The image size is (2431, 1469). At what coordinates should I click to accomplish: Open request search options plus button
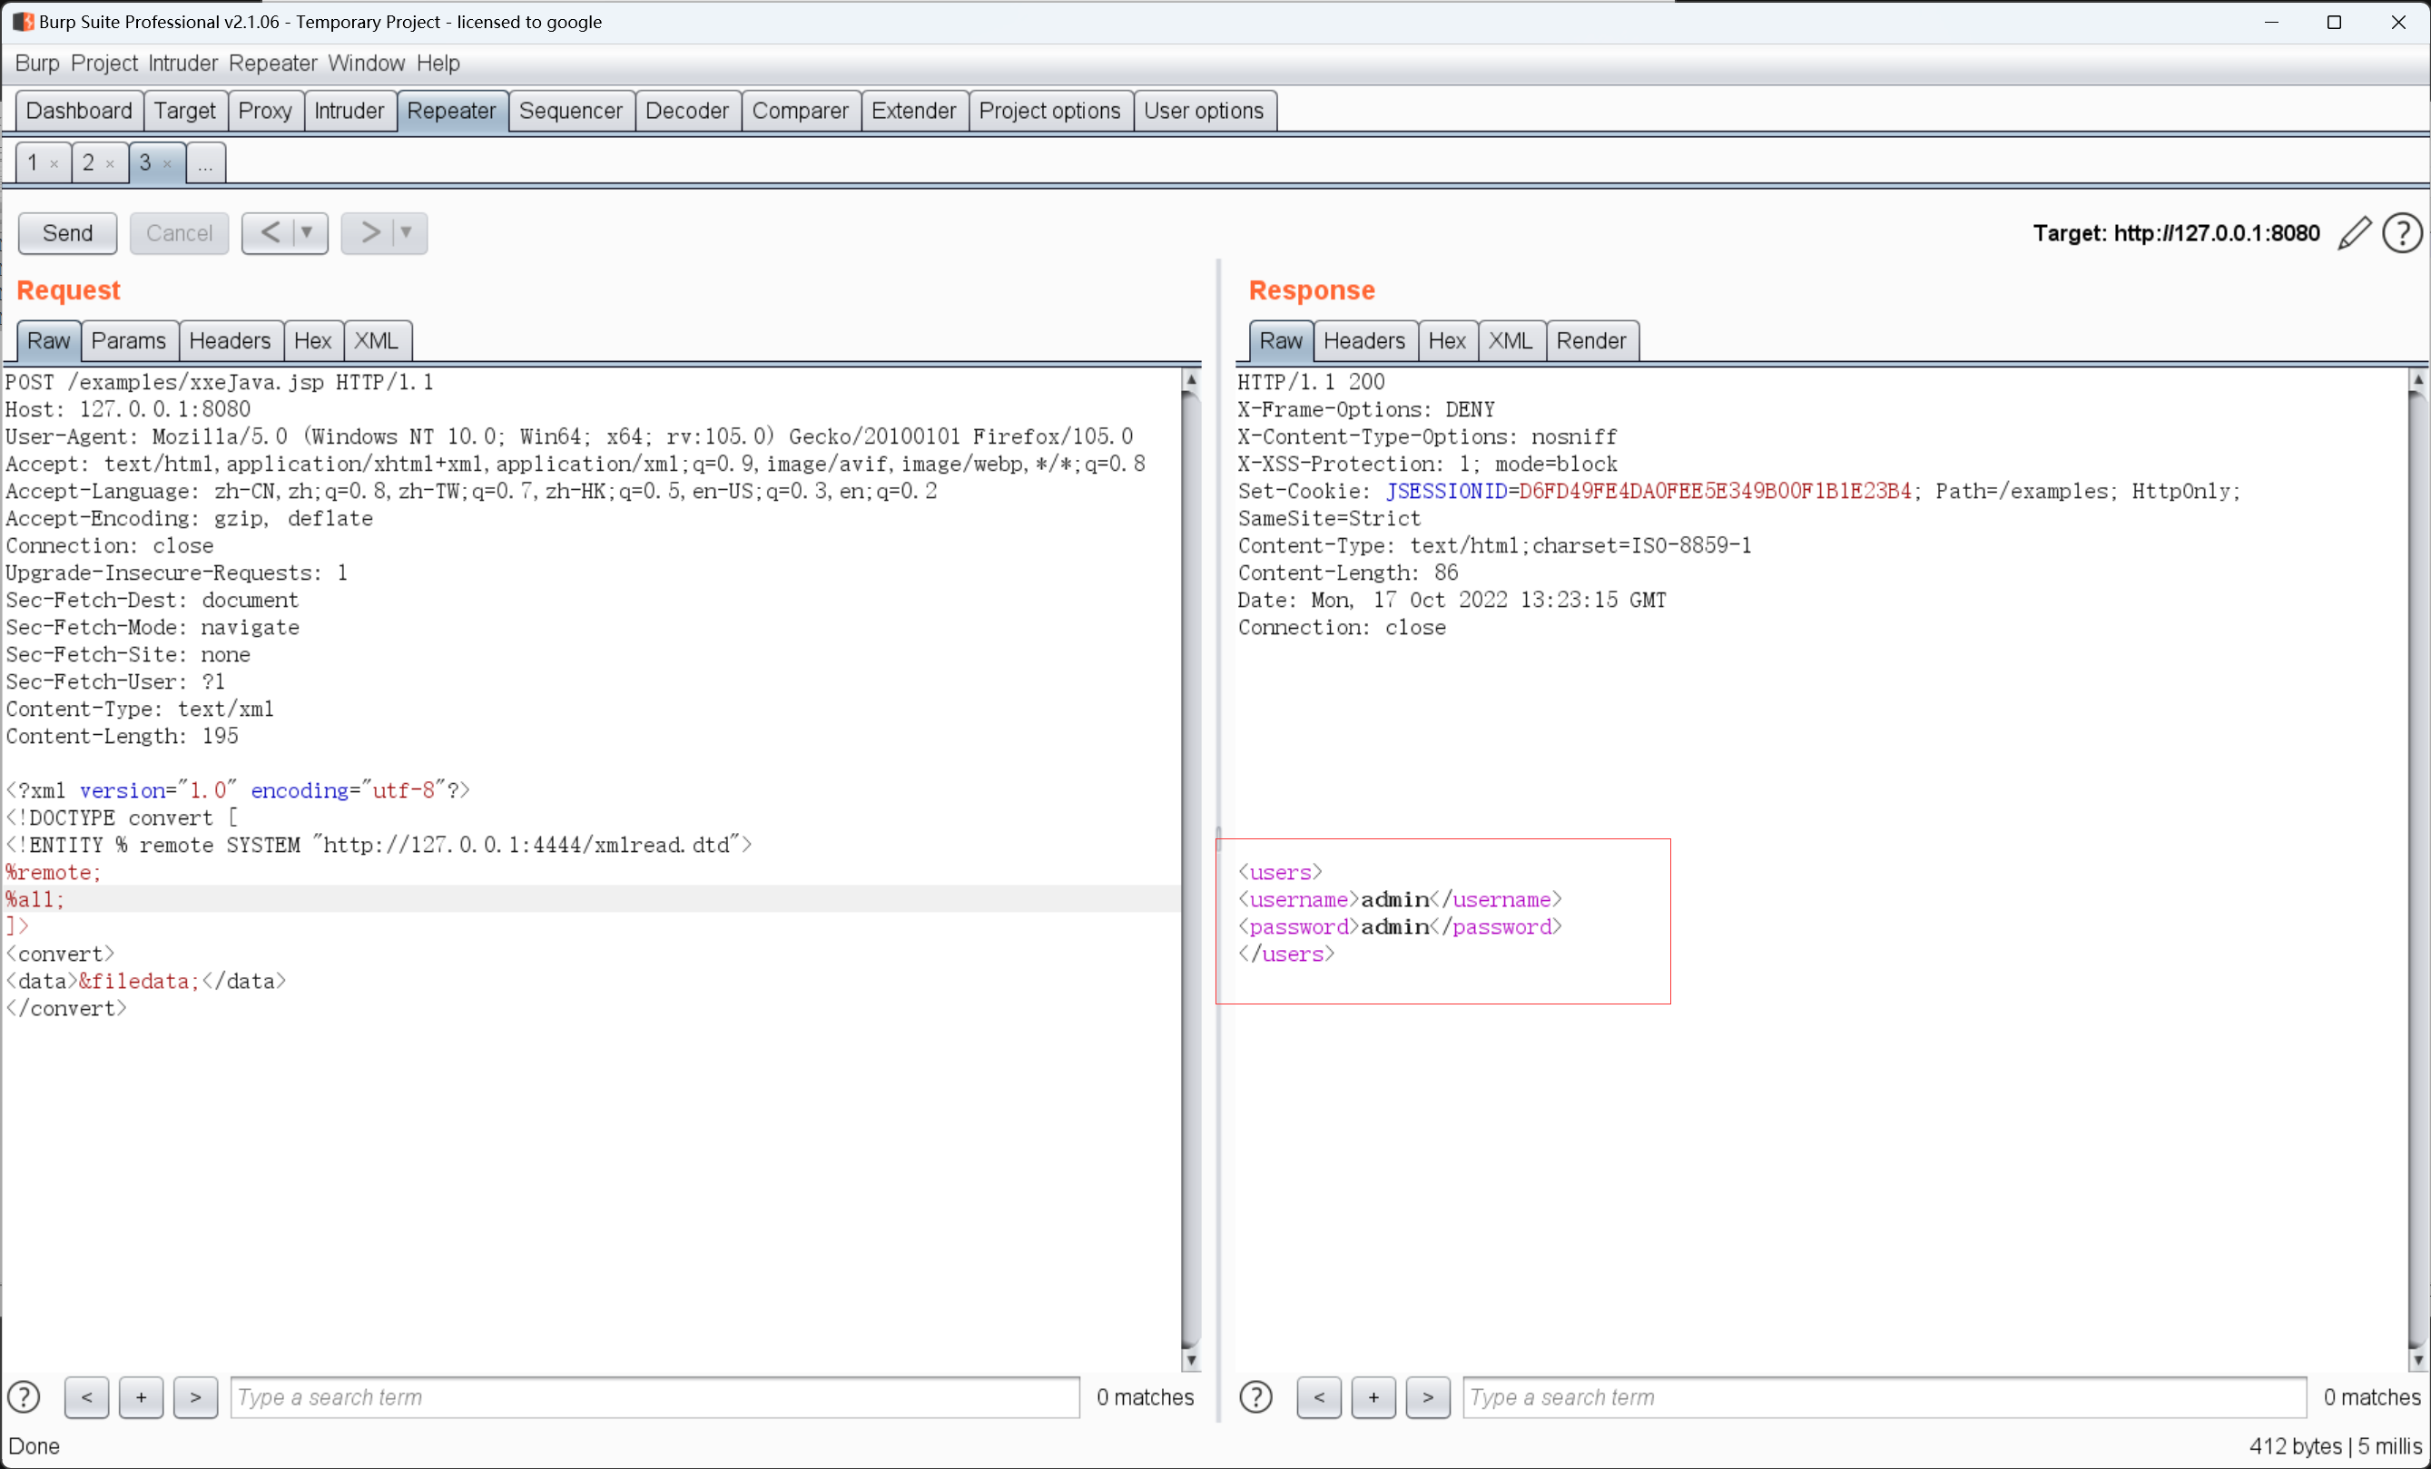pyautogui.click(x=141, y=1397)
